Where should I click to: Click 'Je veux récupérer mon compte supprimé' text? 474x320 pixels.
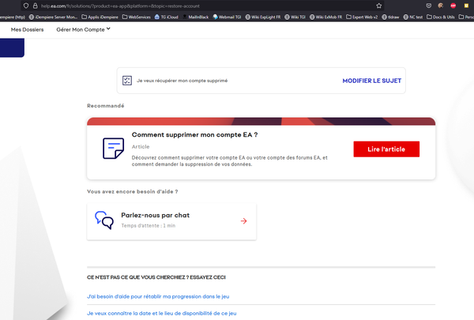182,81
